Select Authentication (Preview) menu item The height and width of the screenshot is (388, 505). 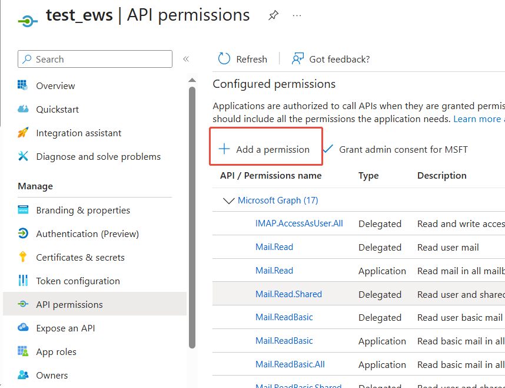87,234
